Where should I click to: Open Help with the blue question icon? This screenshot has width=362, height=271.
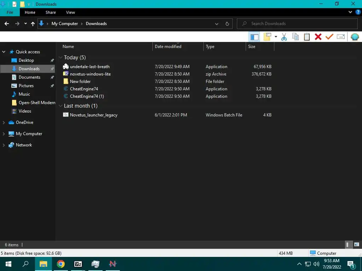(358, 12)
